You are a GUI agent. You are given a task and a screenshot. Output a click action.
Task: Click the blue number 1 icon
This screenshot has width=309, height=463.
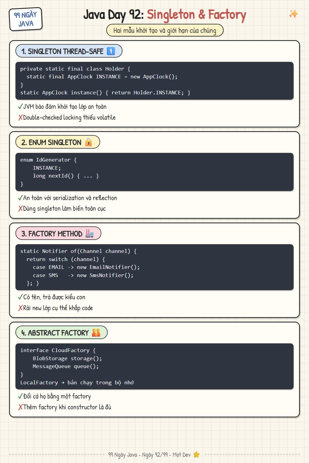[x=111, y=51]
